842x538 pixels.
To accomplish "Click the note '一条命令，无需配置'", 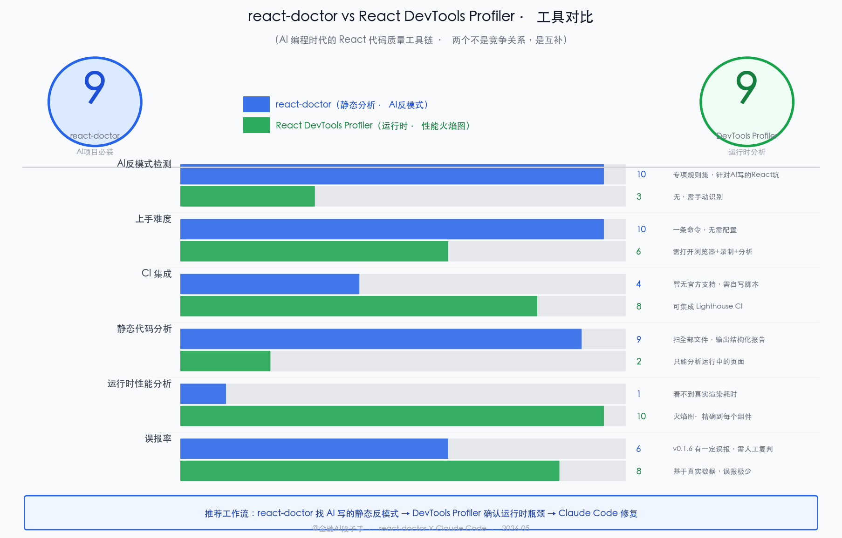I will point(705,229).
